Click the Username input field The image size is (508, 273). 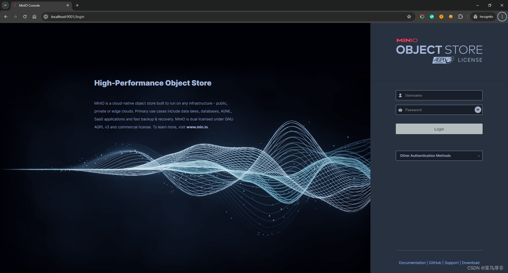(439, 95)
